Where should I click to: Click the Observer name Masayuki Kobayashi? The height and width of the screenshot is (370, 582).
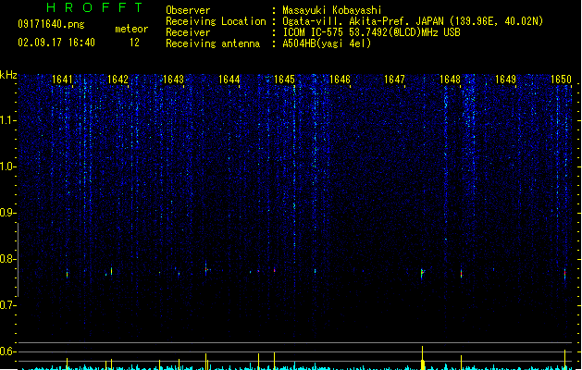tap(332, 10)
